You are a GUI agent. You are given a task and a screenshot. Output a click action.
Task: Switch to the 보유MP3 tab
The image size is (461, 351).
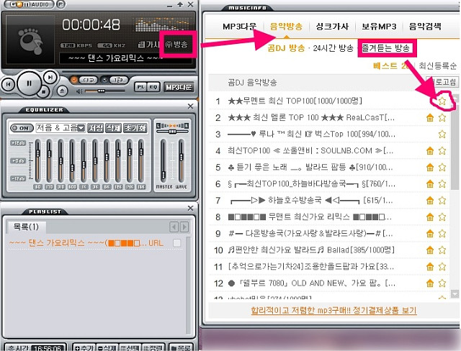(x=379, y=27)
